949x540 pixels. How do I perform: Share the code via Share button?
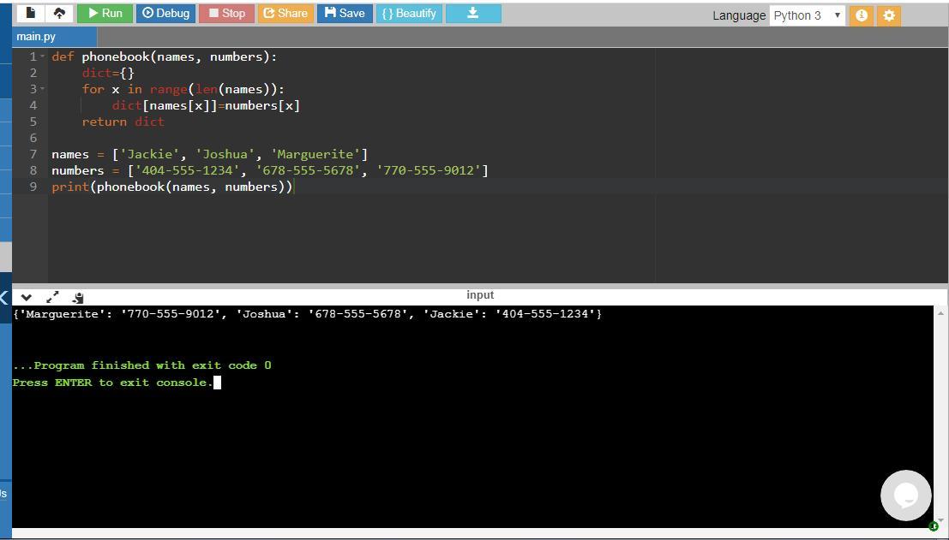point(285,14)
